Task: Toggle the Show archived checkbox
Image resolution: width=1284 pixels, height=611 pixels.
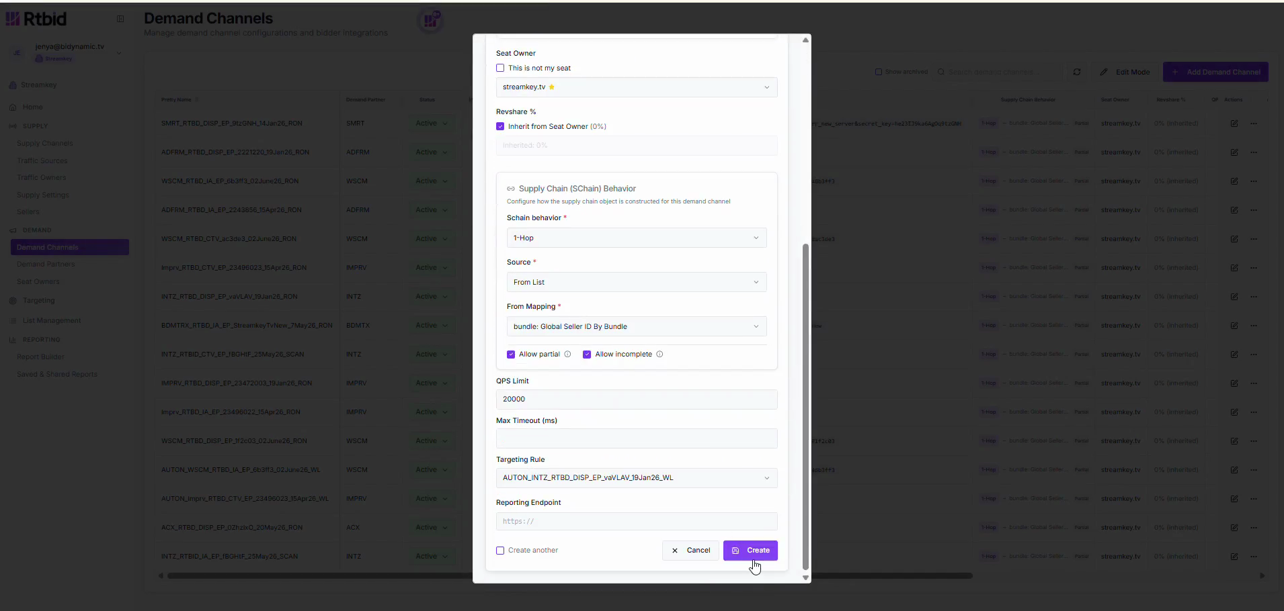Action: pos(878,72)
